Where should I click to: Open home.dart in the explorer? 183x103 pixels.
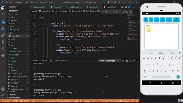click(17, 51)
